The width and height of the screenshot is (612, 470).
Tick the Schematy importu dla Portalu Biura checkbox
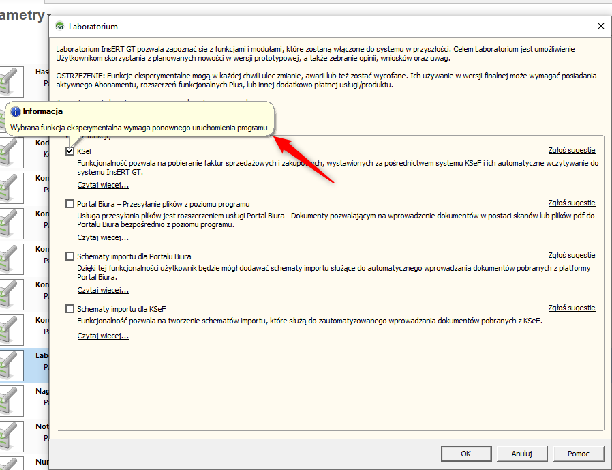[x=70, y=256]
